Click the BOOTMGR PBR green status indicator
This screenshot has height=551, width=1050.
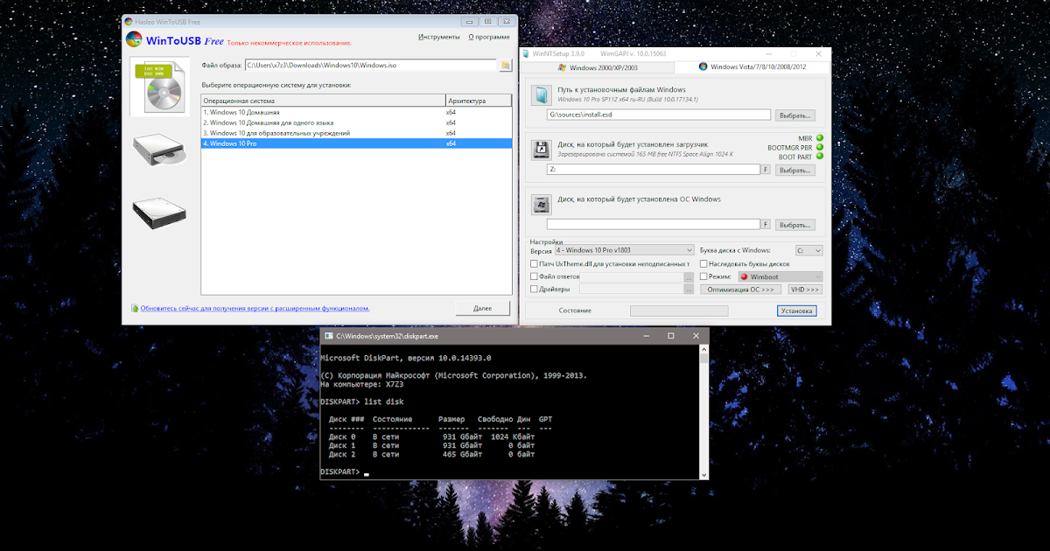(x=820, y=147)
